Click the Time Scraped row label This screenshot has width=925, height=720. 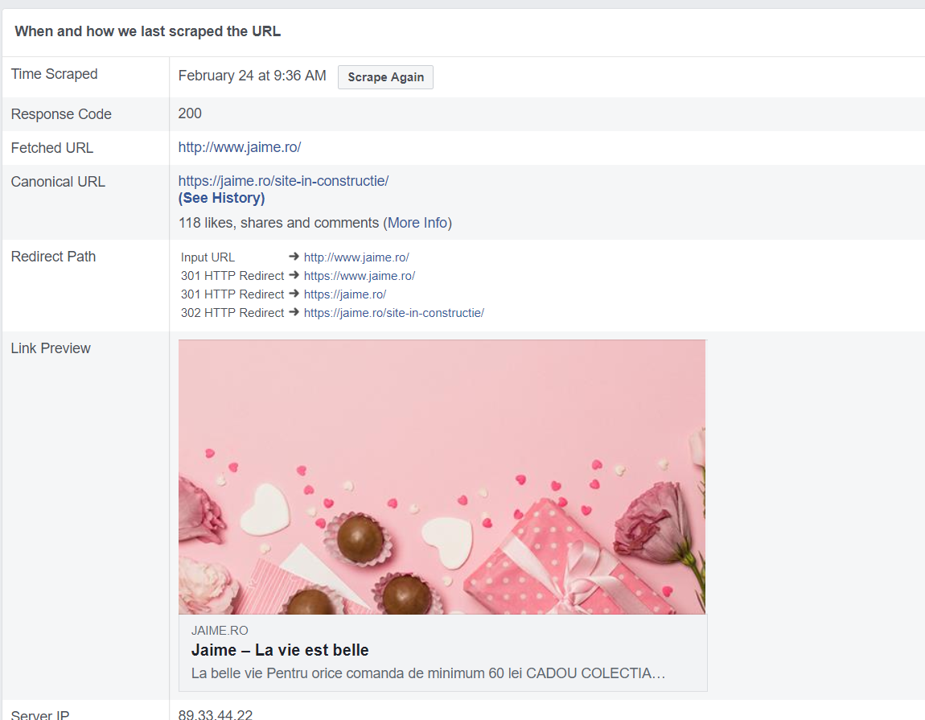(54, 74)
